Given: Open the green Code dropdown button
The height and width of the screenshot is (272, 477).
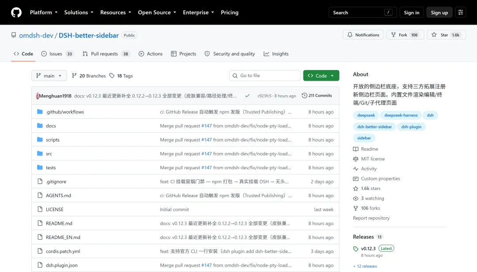Looking at the screenshot, I should (x=321, y=75).
